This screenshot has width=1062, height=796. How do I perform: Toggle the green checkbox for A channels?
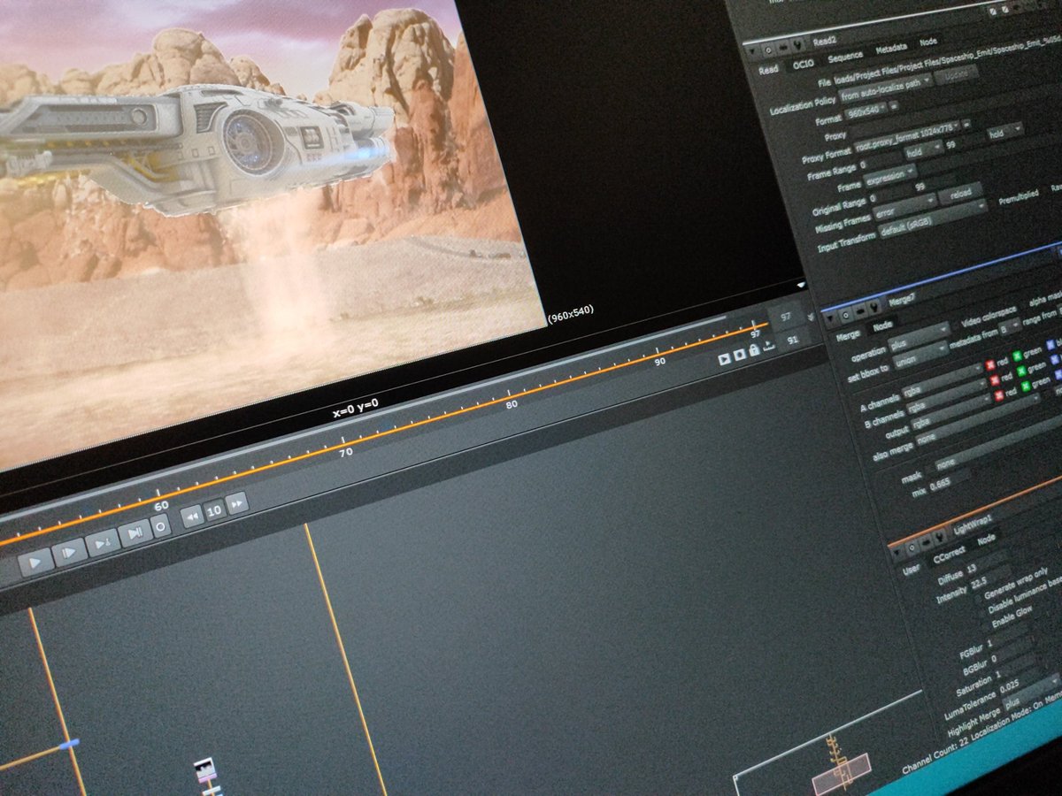click(x=1017, y=356)
